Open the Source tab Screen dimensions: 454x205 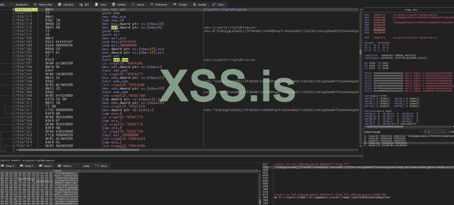click(138, 5)
